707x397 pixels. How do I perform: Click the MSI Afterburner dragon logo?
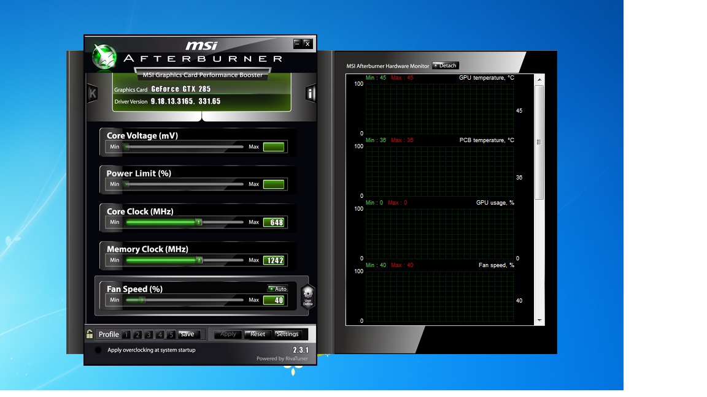(x=104, y=57)
